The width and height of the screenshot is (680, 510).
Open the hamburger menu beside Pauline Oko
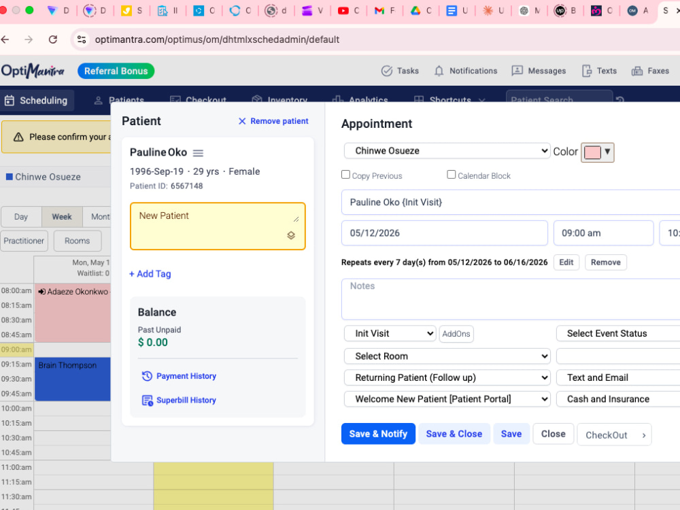(x=198, y=153)
